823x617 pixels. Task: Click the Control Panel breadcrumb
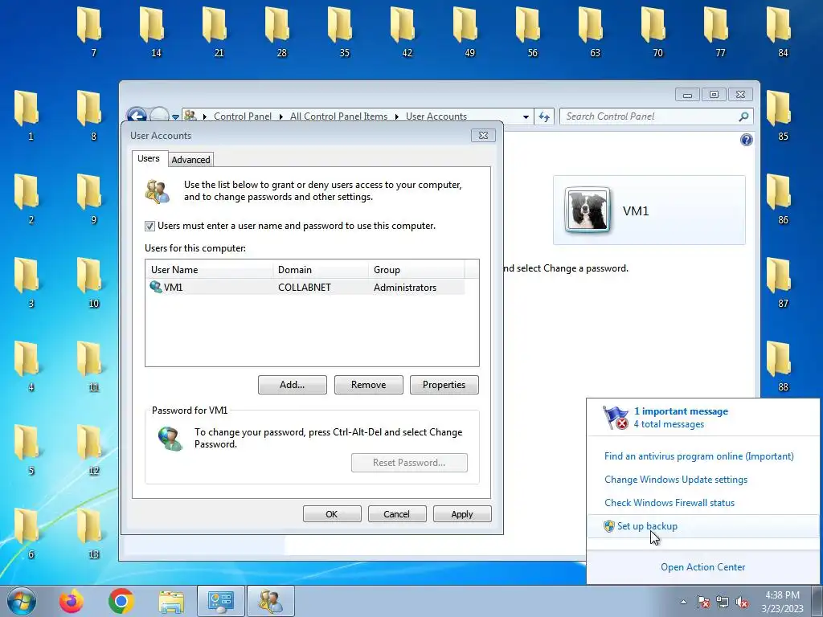243,116
